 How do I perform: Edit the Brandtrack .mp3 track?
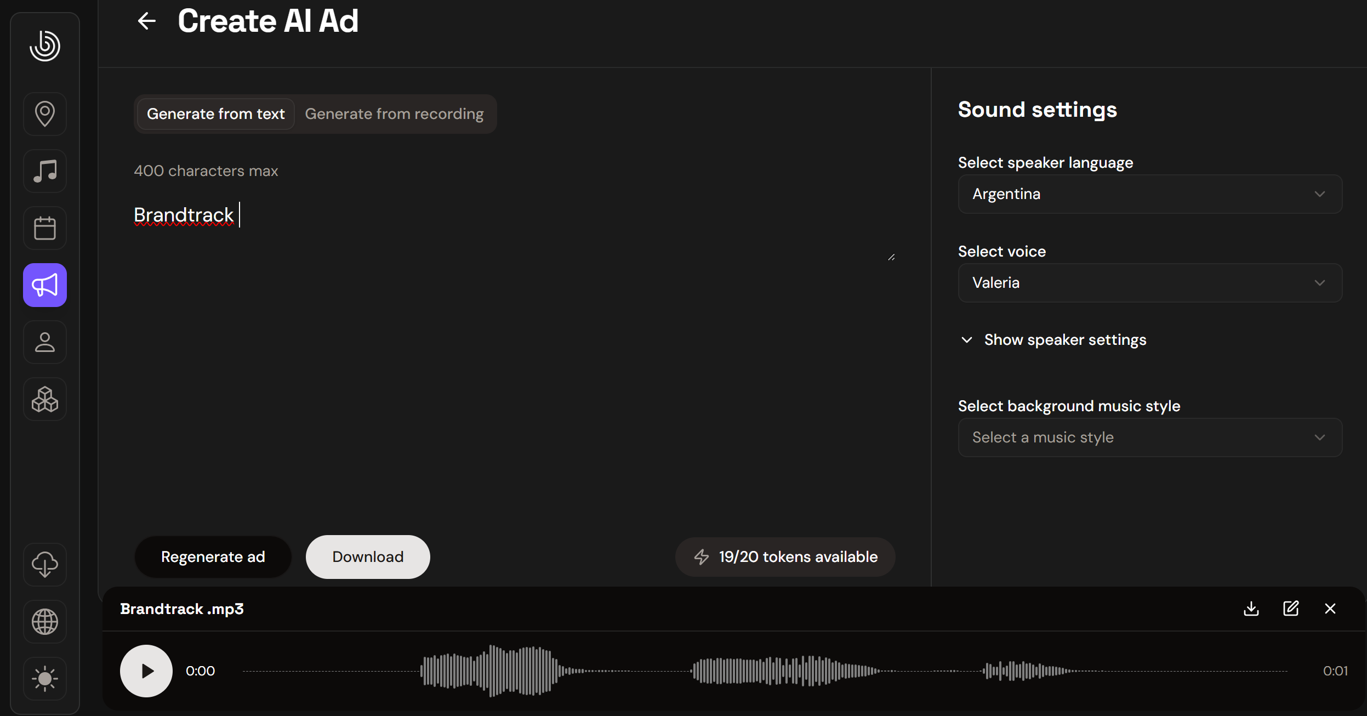pyautogui.click(x=1291, y=609)
